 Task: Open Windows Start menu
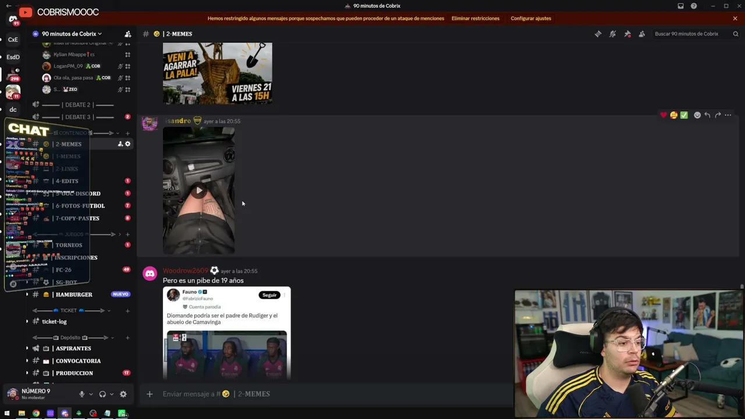click(8, 413)
